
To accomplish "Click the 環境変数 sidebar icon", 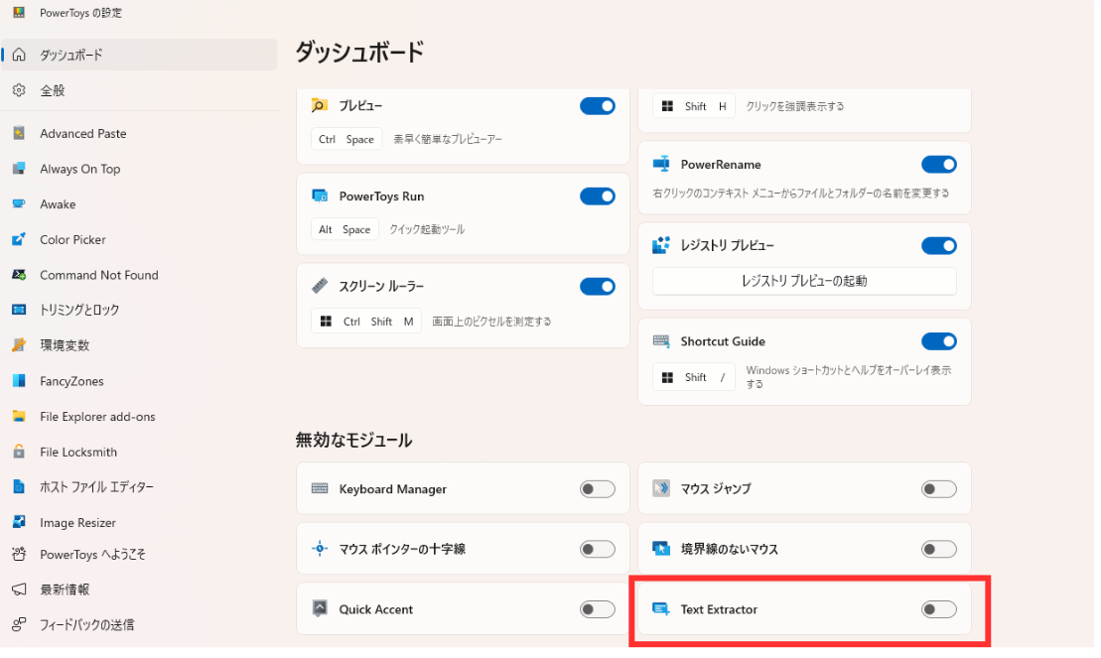I will pyautogui.click(x=19, y=344).
